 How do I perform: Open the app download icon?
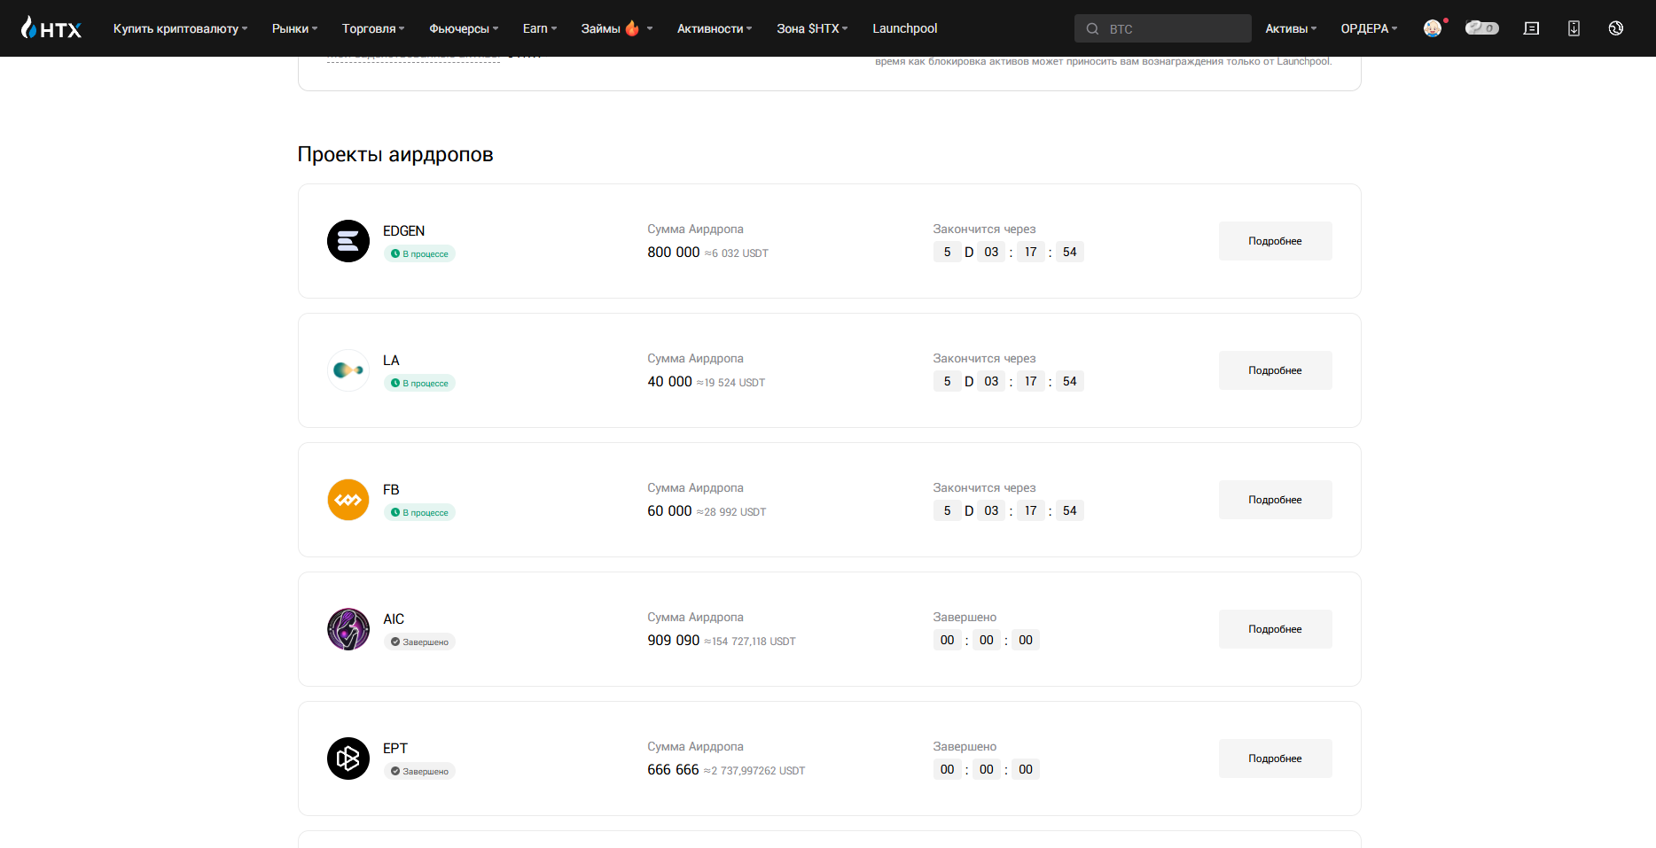click(x=1574, y=28)
